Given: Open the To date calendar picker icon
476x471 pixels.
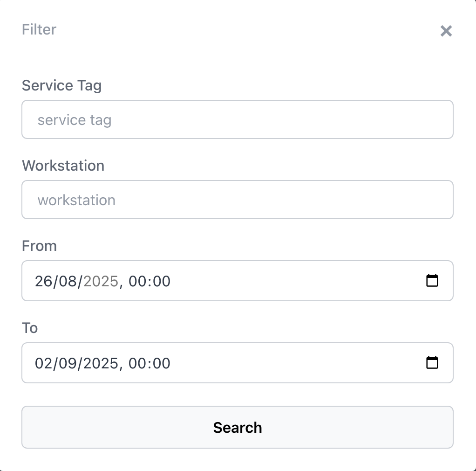Looking at the screenshot, I should pos(432,363).
